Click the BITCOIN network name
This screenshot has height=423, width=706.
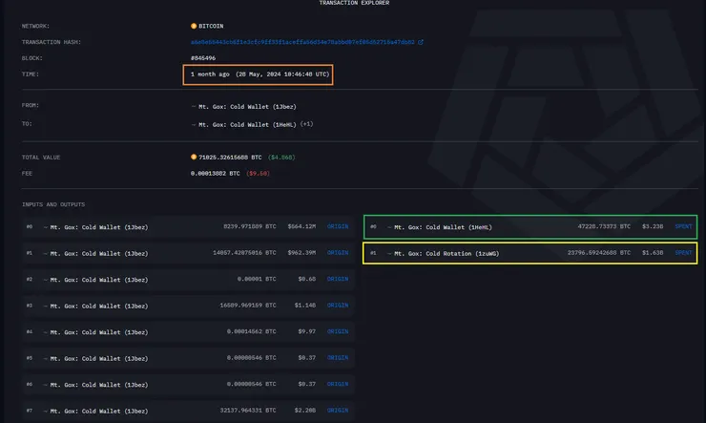tap(211, 26)
